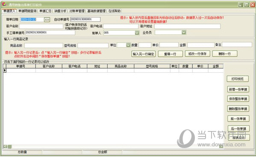Open the 在线帮助 tab

pos(114,11)
